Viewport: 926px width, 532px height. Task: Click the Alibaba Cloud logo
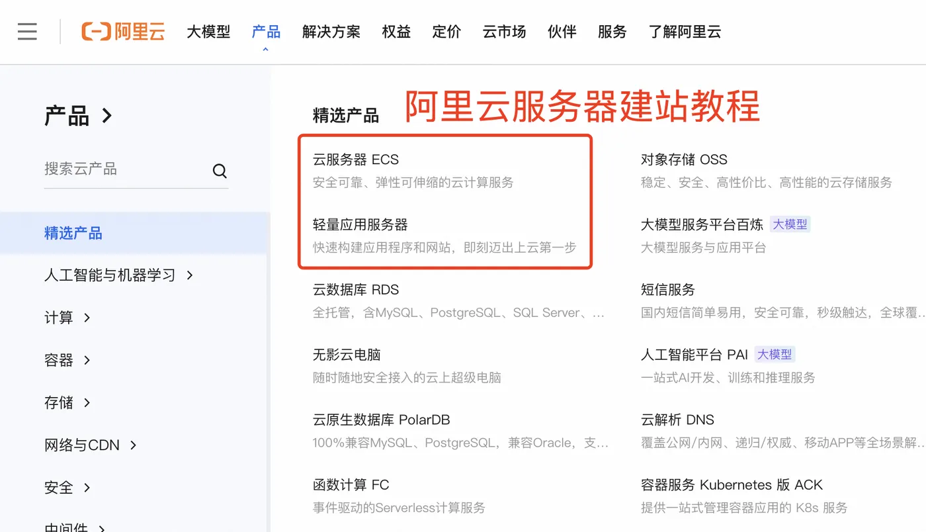[123, 31]
